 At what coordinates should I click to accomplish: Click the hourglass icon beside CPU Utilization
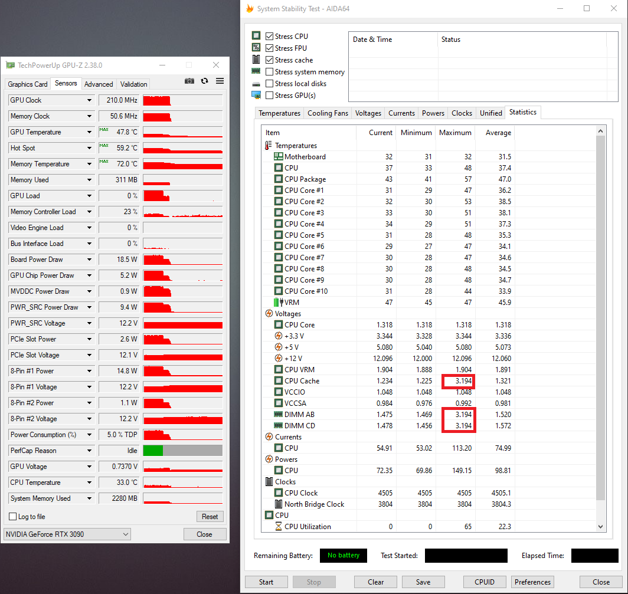[279, 527]
